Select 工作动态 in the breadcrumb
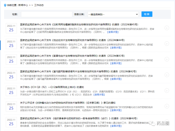Screen dimensions: 175x131 click(x=39, y=5)
